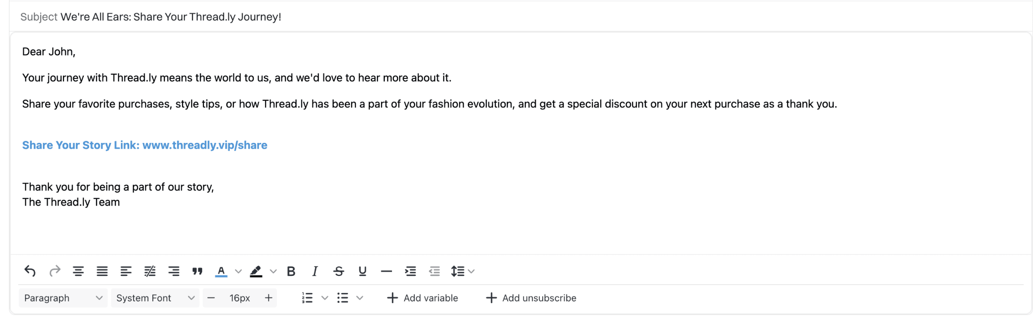Insert a horizontal rule

point(386,271)
